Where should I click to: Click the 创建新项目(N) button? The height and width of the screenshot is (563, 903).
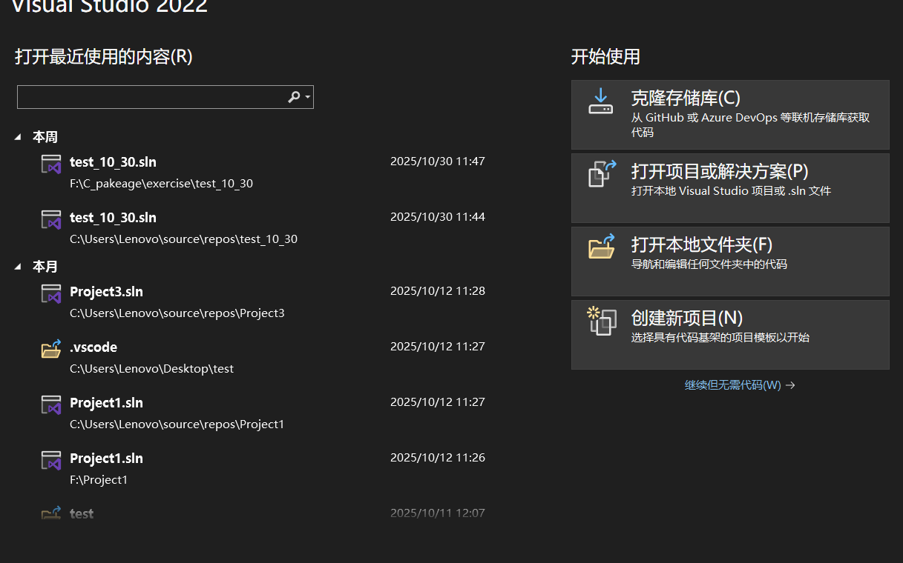click(730, 335)
